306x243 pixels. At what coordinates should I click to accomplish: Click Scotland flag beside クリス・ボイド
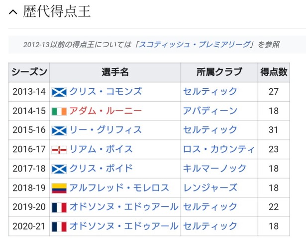(x=59, y=169)
